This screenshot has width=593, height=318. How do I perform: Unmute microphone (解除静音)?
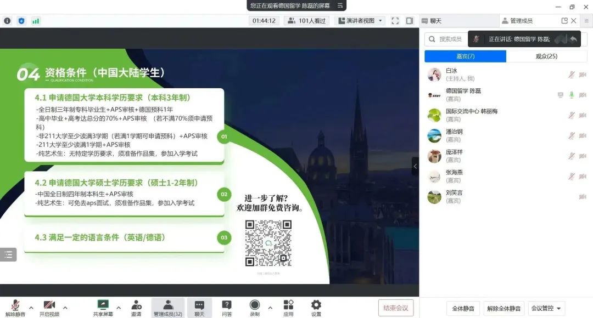pyautogui.click(x=15, y=305)
